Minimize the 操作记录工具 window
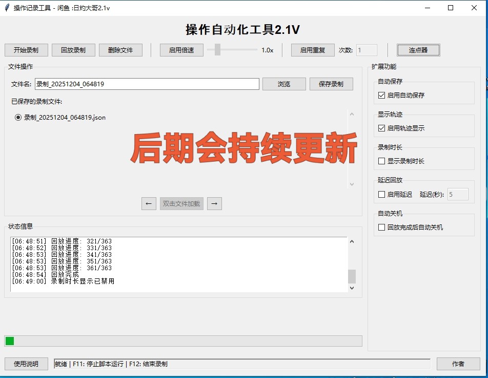The width and height of the screenshot is (488, 378). [428, 8]
